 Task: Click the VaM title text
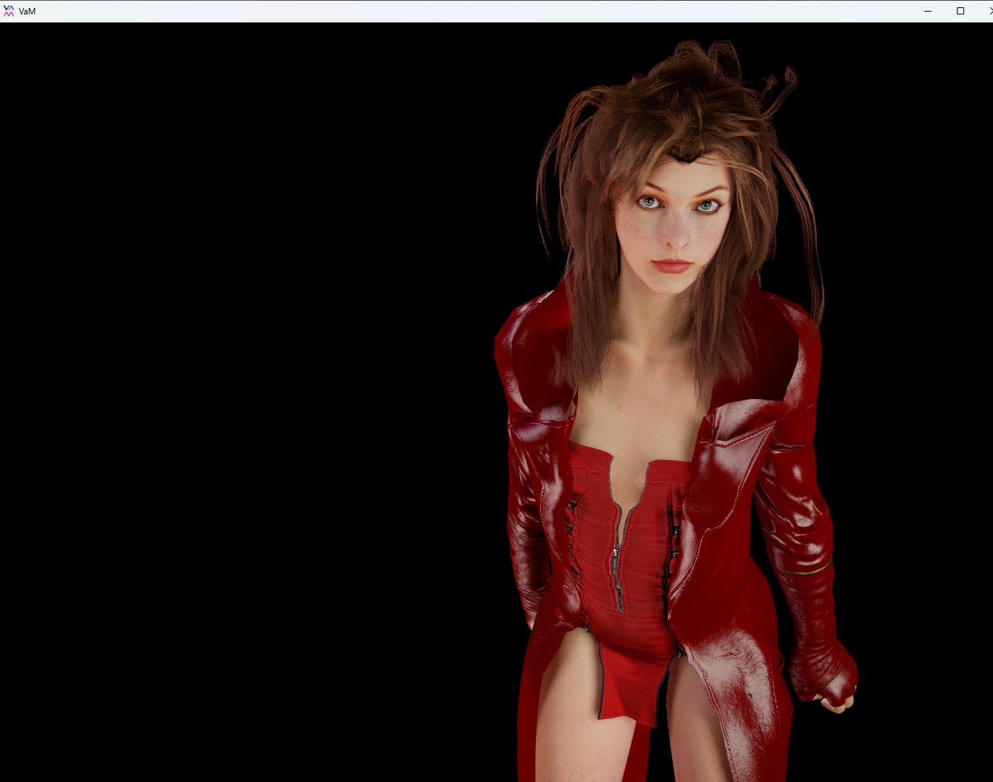pos(27,12)
